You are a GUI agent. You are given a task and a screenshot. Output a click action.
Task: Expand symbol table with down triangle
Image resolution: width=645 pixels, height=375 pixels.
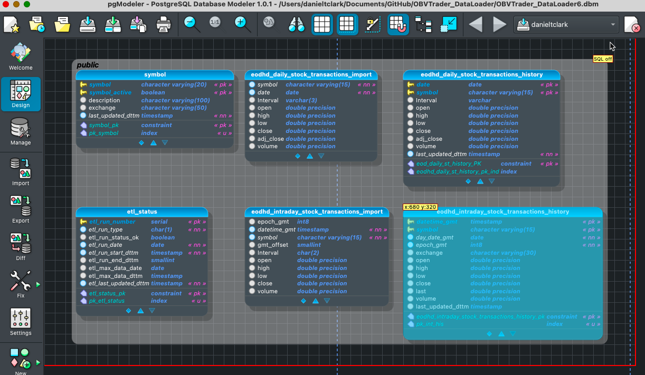coord(165,142)
